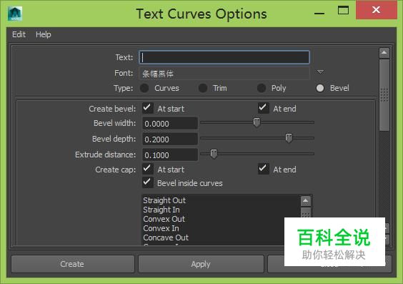
Task: Toggle Create cap At start checkbox
Action: click(148, 169)
